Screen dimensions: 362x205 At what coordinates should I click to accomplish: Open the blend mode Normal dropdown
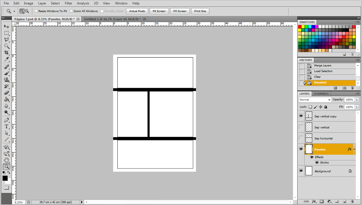pyautogui.click(x=315, y=100)
